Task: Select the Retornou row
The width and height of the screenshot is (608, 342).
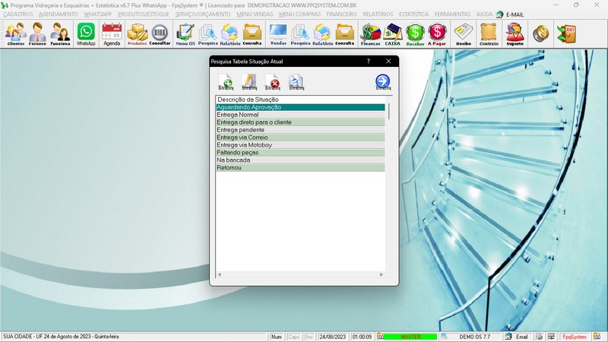Action: [x=300, y=167]
